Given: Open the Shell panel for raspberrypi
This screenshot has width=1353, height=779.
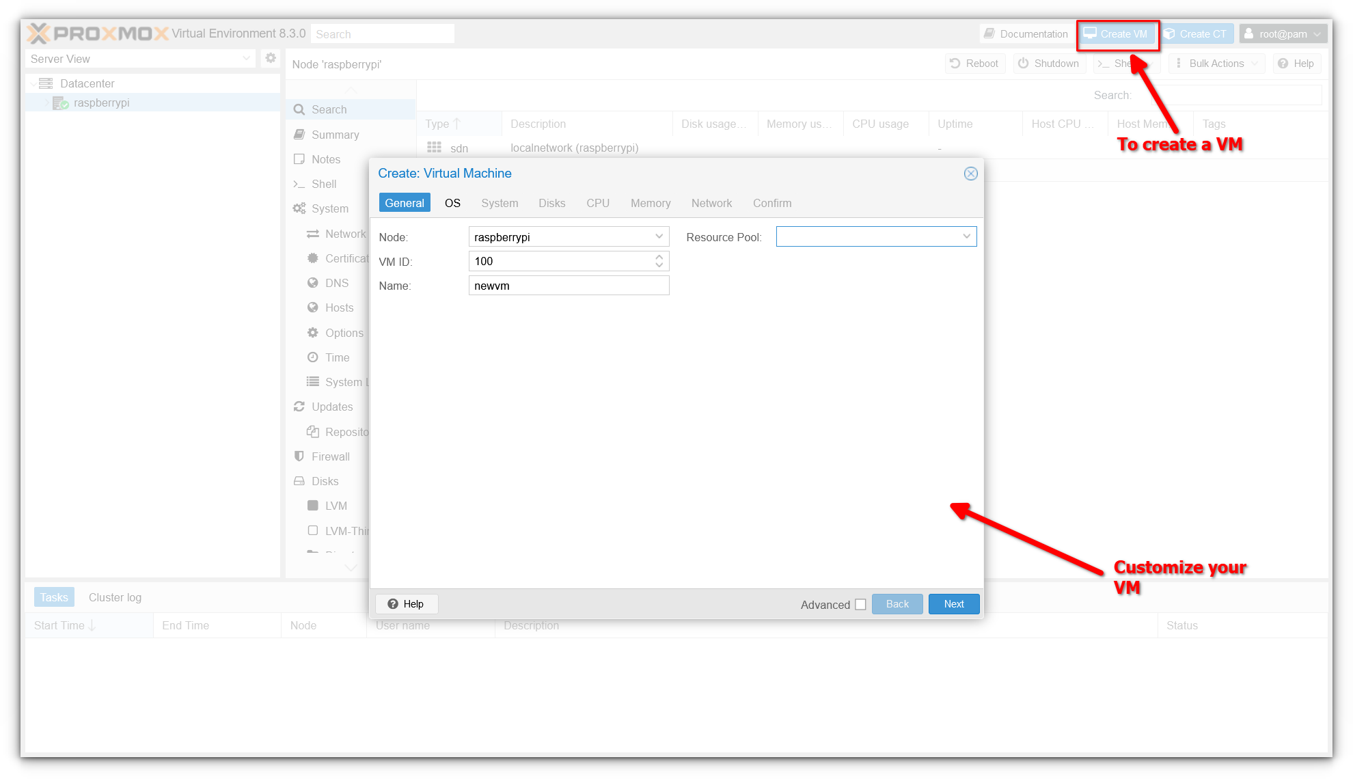Looking at the screenshot, I should (x=325, y=184).
